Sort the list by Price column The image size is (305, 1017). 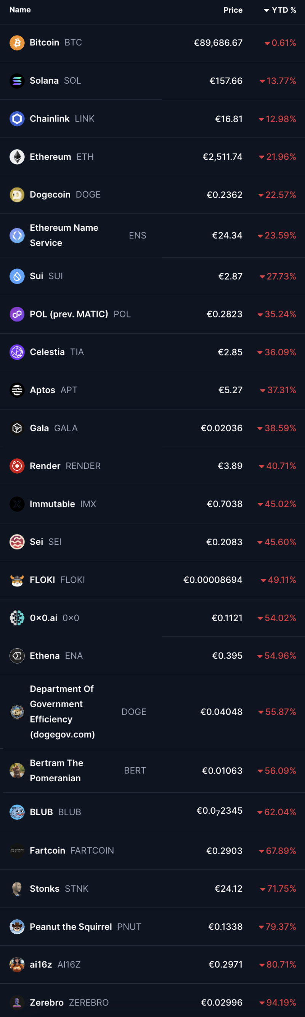coord(233,10)
